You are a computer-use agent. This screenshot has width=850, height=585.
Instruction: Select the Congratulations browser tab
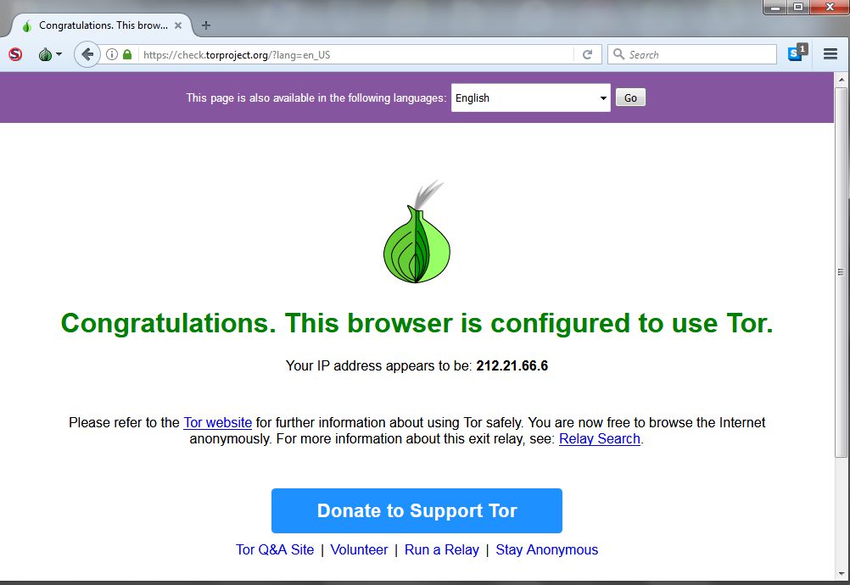point(101,25)
